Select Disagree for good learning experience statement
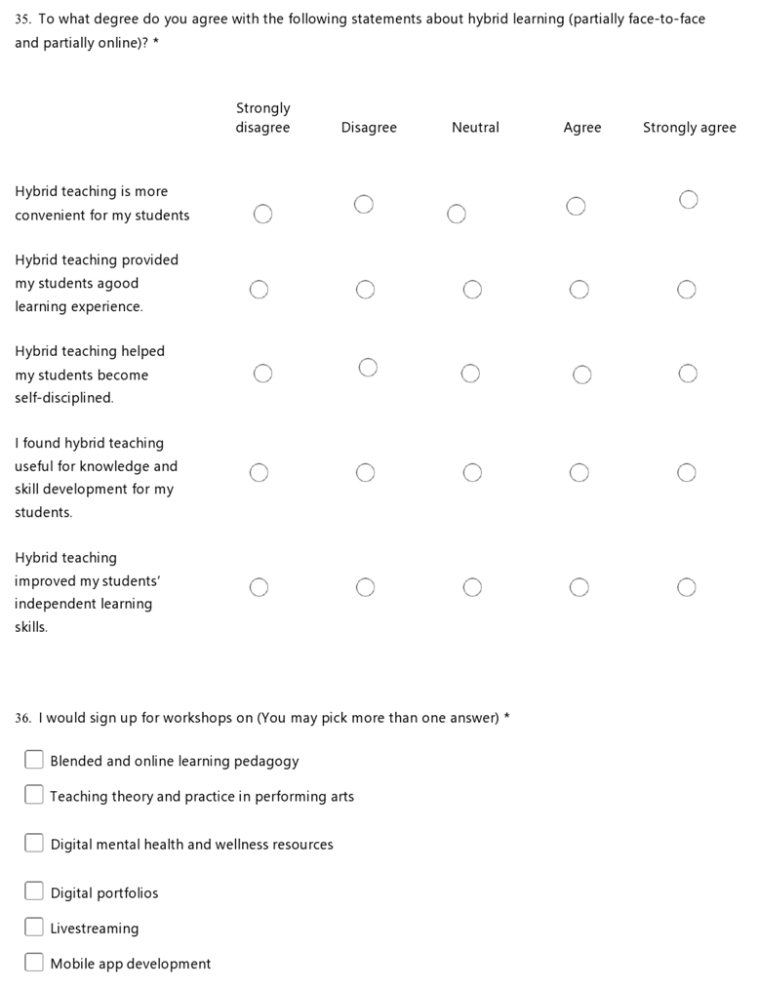759x989 pixels. click(365, 290)
